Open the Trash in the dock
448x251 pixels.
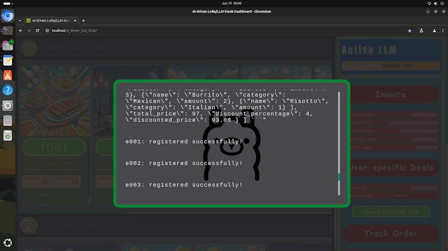[x=8, y=136]
